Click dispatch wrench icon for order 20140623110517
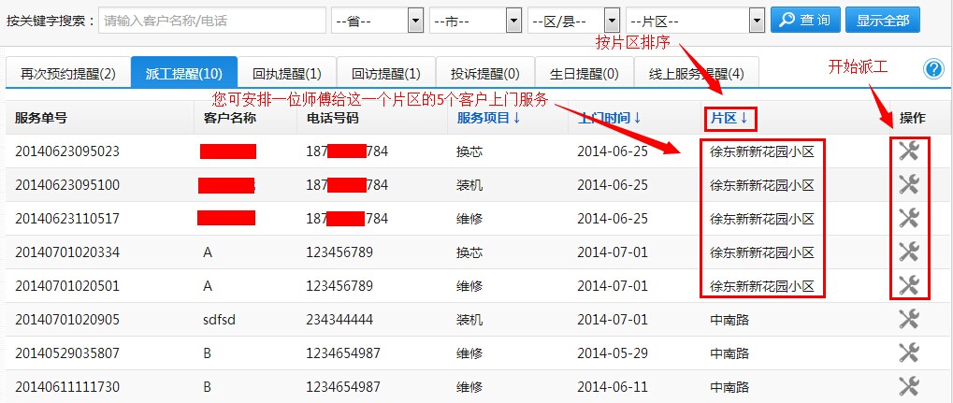 tap(908, 219)
